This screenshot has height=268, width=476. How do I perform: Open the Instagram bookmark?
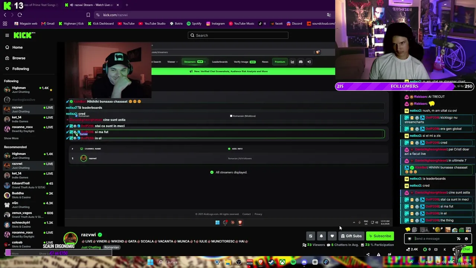pos(215,23)
